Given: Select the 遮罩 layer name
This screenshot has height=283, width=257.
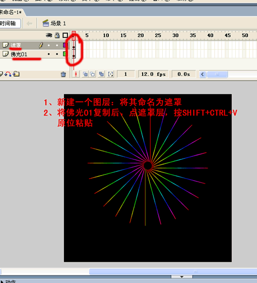Looking at the screenshot, I should [16, 45].
